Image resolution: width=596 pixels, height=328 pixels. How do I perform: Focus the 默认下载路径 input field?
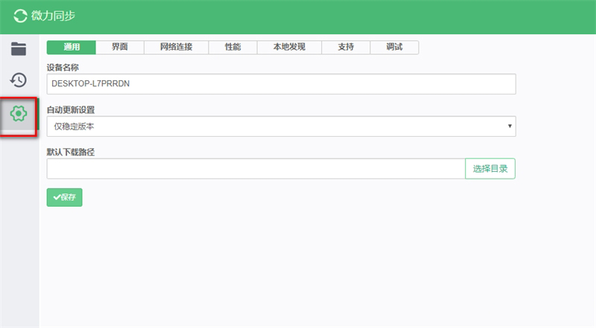(x=256, y=169)
